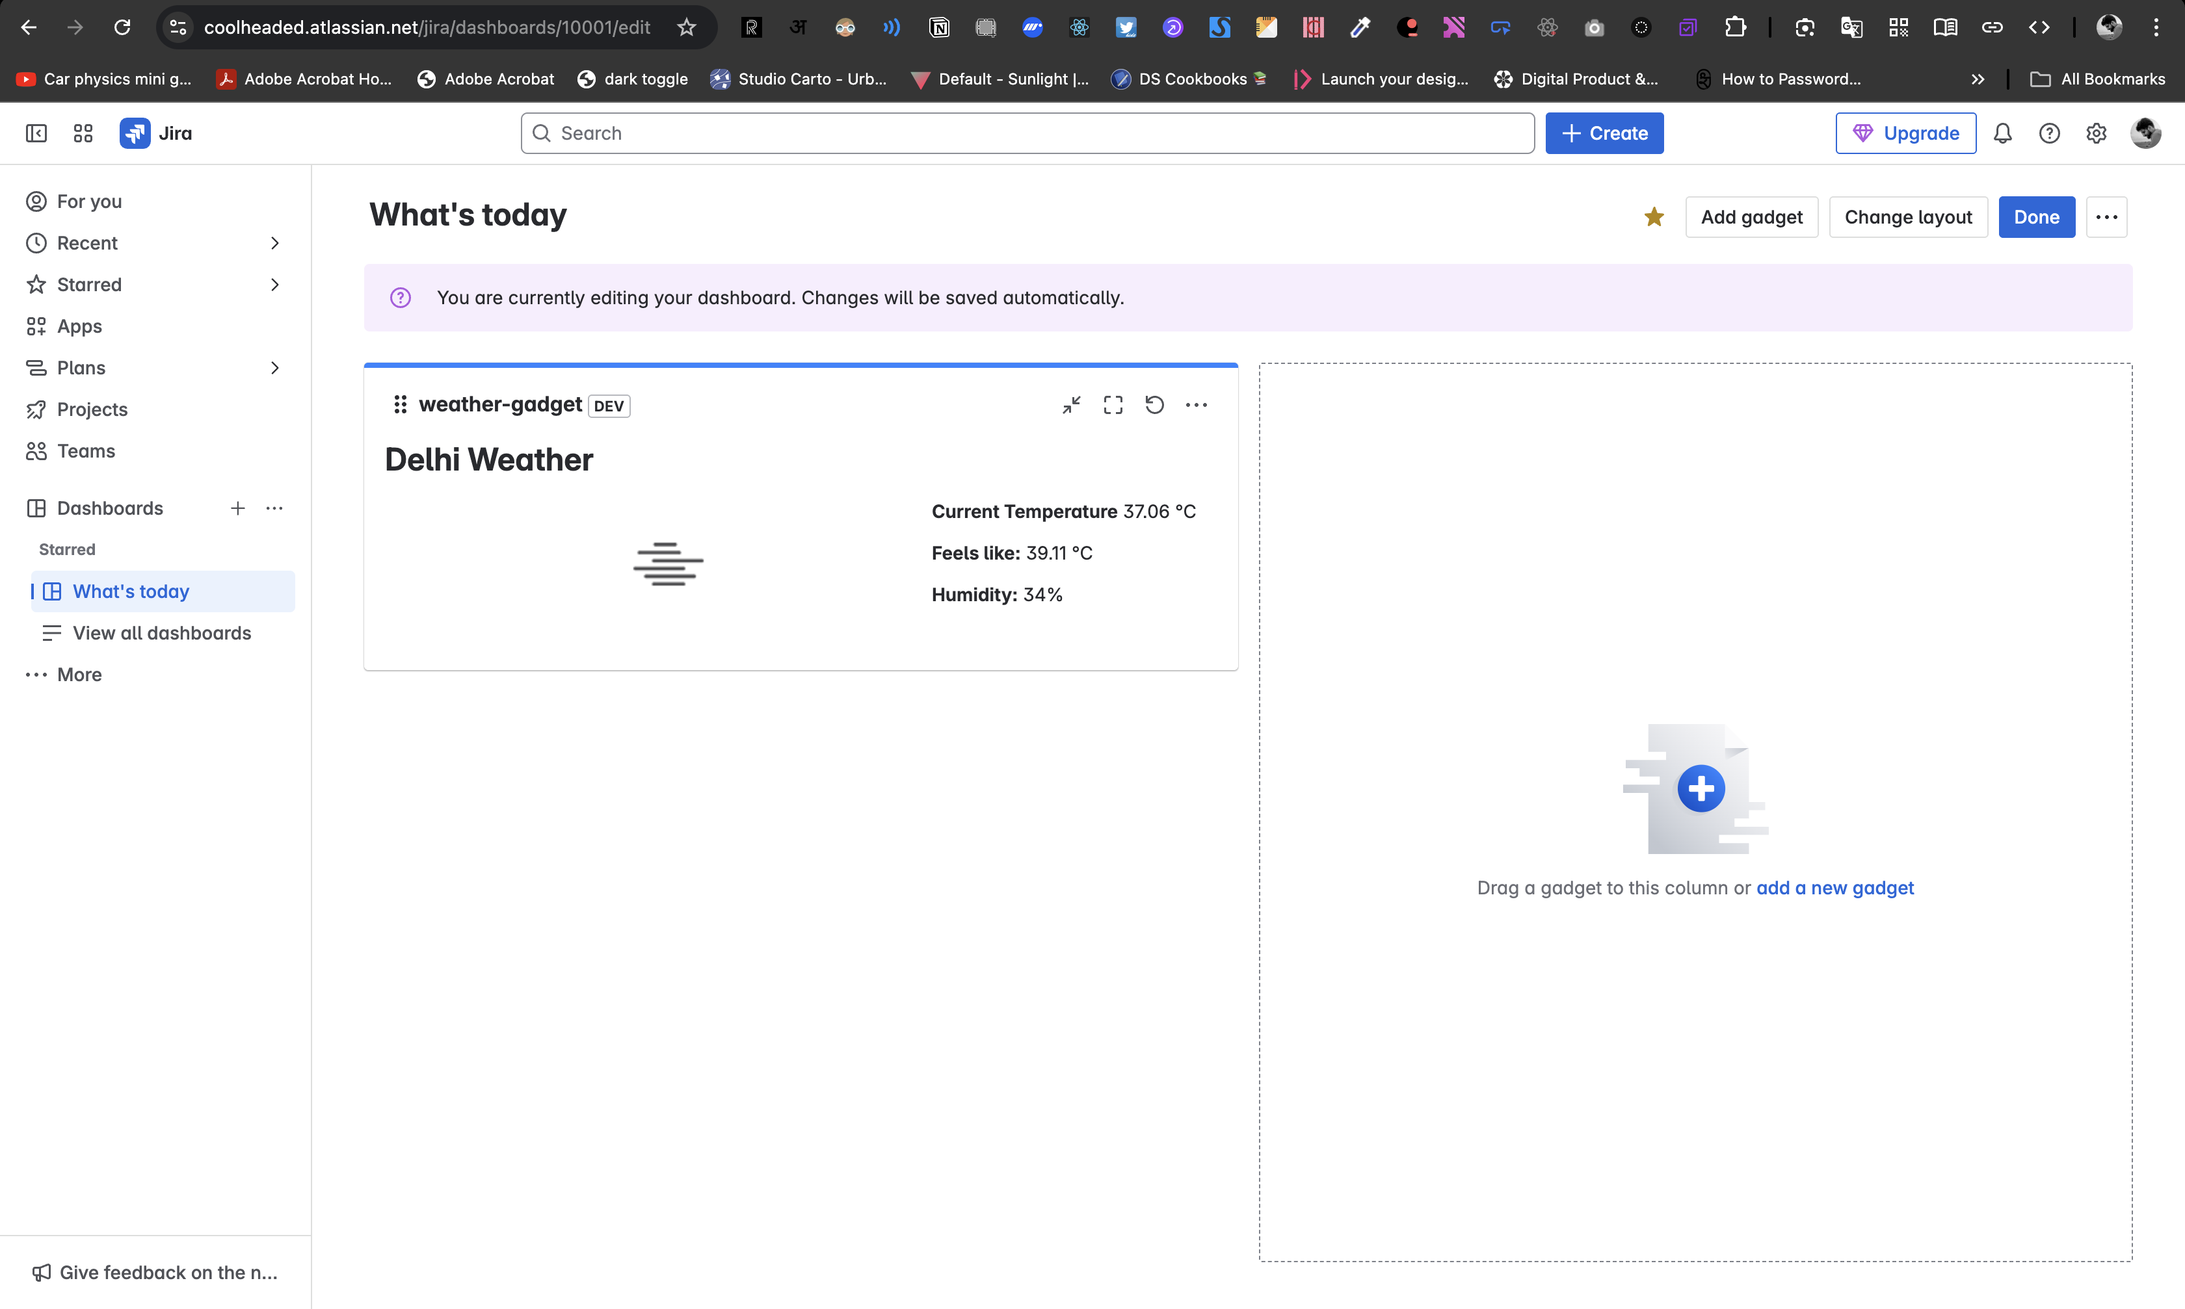Open the help question mark icon

[x=2049, y=133]
